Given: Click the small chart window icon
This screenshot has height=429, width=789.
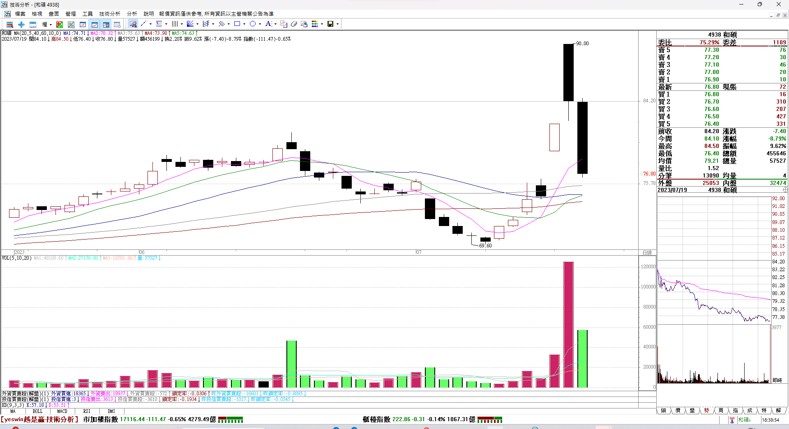Looking at the screenshot, I should [83, 24].
